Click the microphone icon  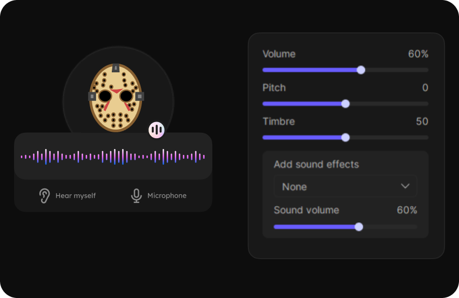[136, 195]
